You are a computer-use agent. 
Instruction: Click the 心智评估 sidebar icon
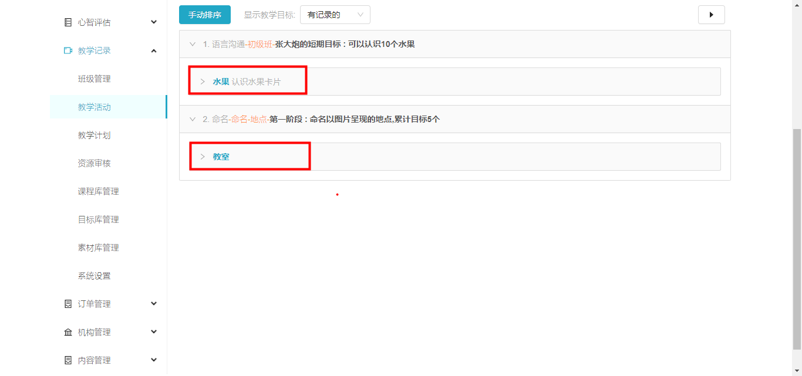tap(68, 22)
